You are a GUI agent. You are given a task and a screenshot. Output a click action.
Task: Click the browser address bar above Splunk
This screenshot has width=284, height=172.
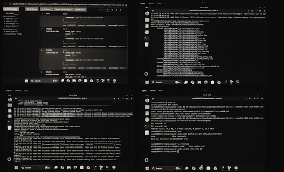pos(67,4)
